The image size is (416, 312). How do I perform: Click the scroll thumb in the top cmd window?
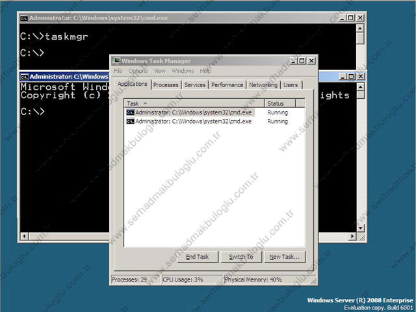pyautogui.click(x=360, y=38)
